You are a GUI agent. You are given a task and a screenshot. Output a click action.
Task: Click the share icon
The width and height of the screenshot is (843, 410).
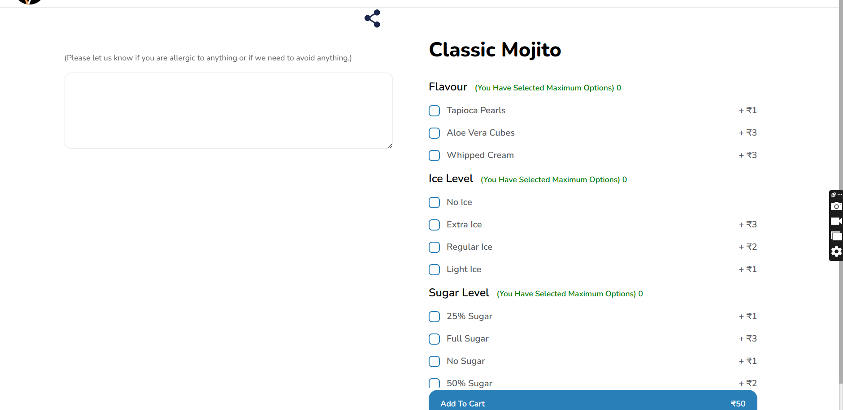click(x=372, y=18)
